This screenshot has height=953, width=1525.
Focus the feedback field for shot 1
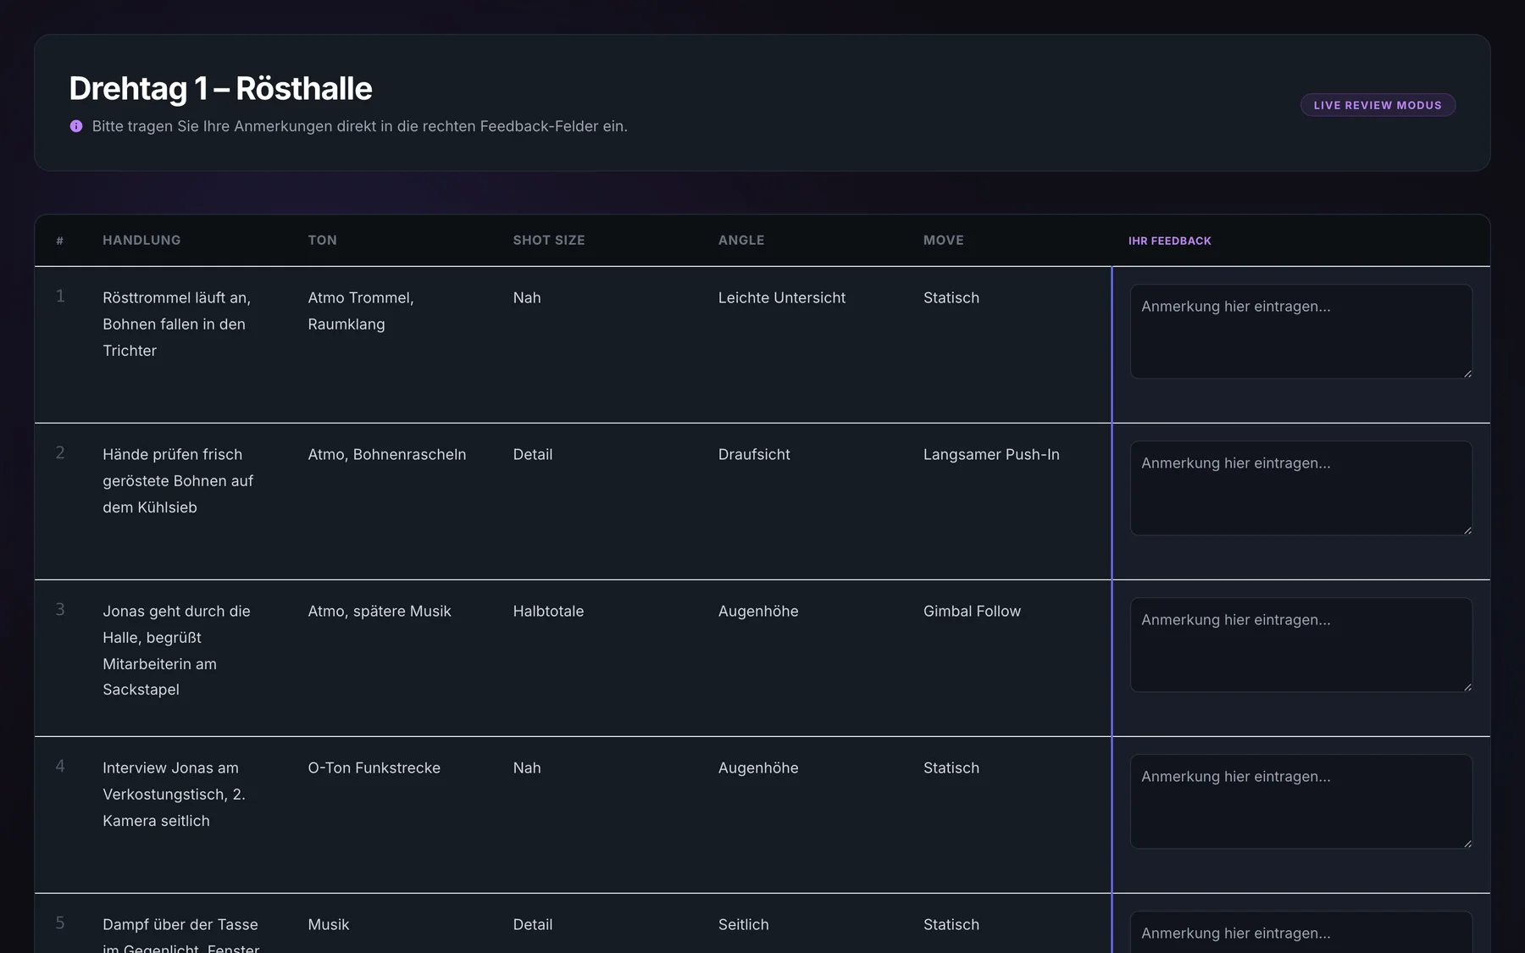click(x=1301, y=331)
